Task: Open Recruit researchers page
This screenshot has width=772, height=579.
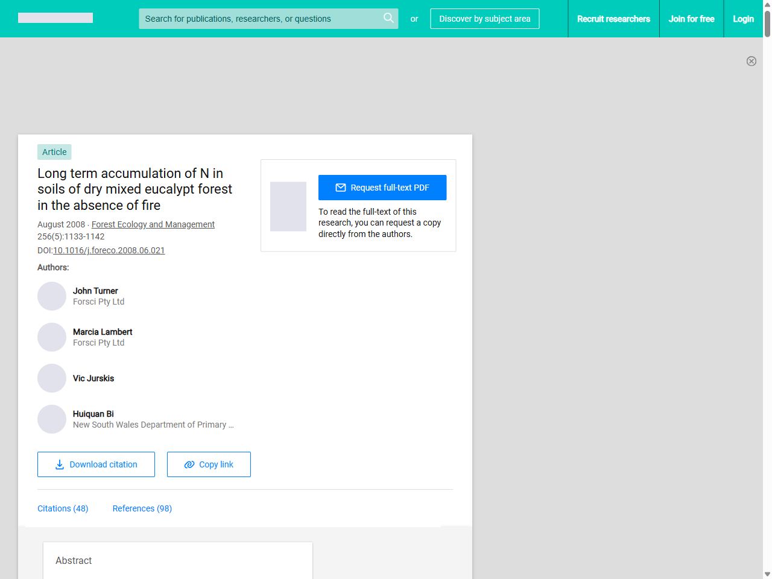Action: click(613, 19)
